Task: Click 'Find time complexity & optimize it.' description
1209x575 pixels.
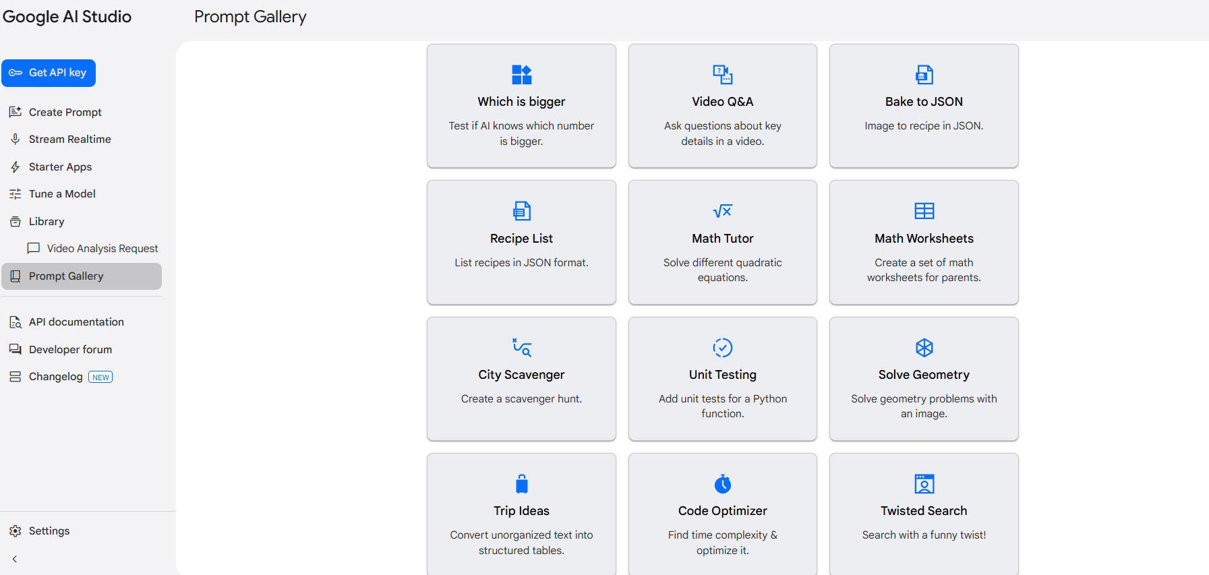Action: 723,543
